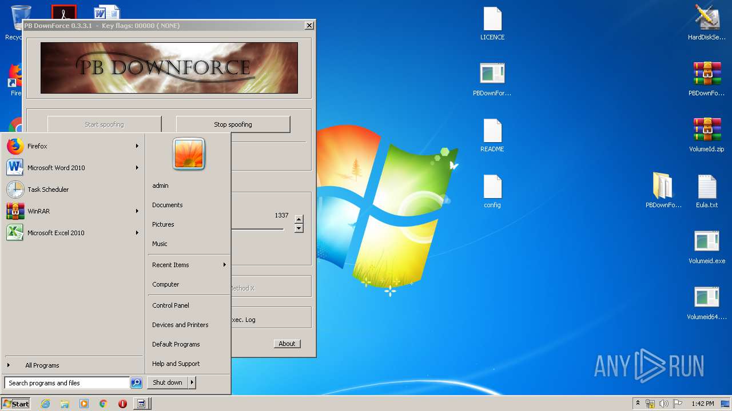Expand Firefox jump list arrow
The height and width of the screenshot is (411, 732).
coord(137,146)
